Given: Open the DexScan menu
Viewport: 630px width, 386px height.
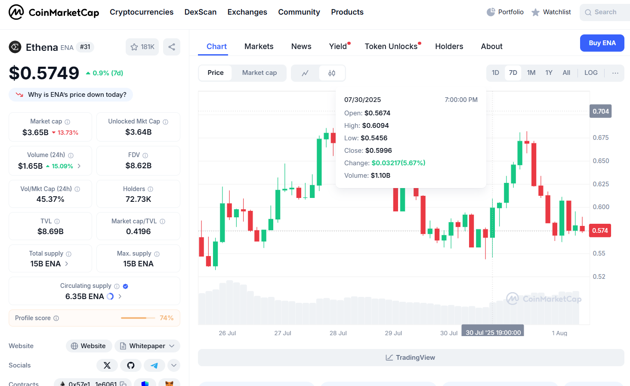Looking at the screenshot, I should click(201, 12).
